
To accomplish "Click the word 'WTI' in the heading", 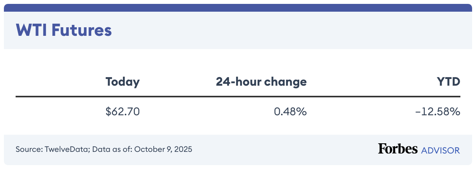I will click(x=30, y=30).
